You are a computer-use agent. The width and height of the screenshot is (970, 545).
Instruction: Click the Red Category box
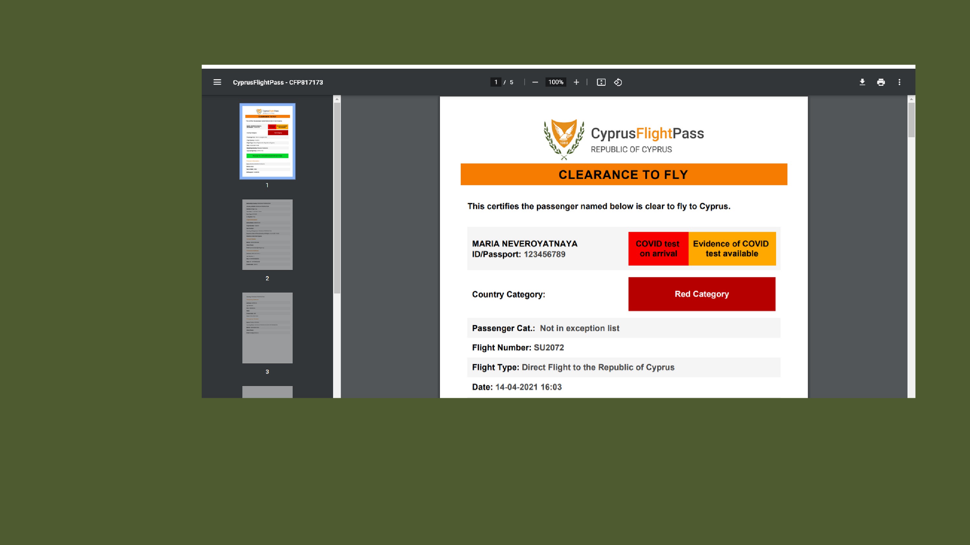(702, 294)
